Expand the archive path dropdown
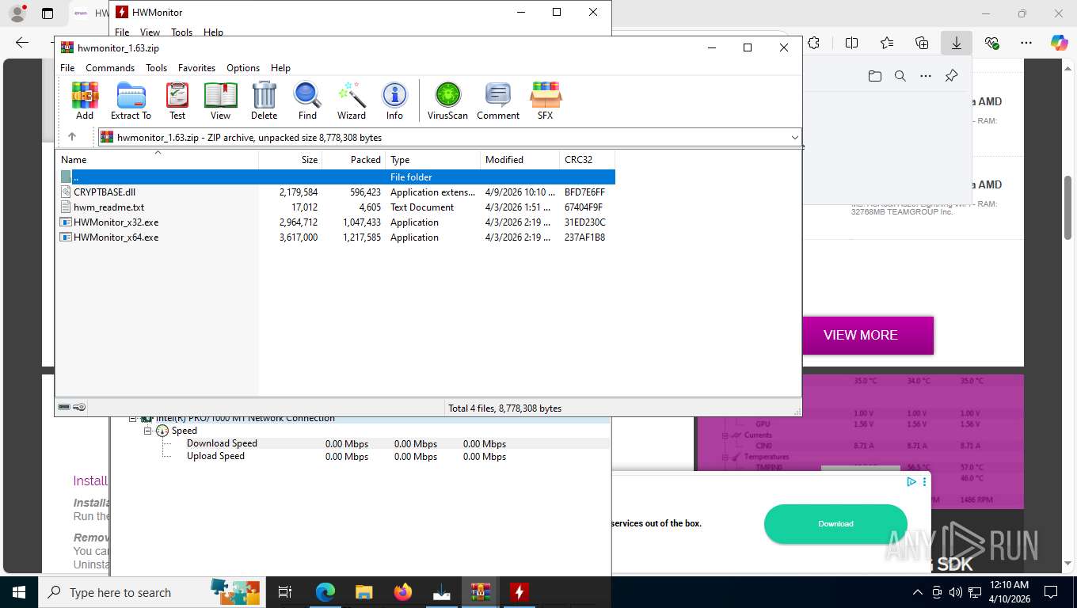1077x608 pixels. 794,138
